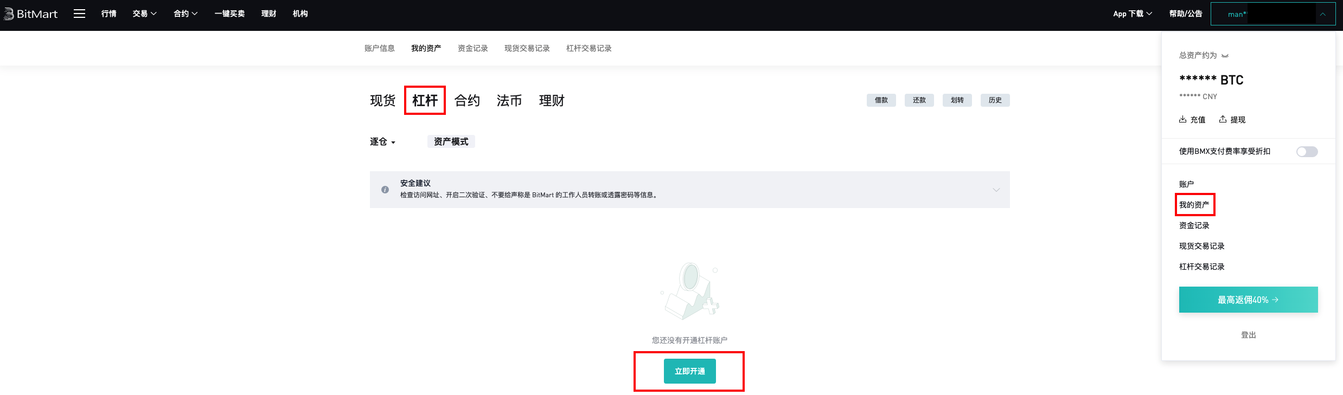Viewport: 1343px width, 395px height.
Task: Open the 逐仓 margin mode dropdown
Action: (x=382, y=142)
